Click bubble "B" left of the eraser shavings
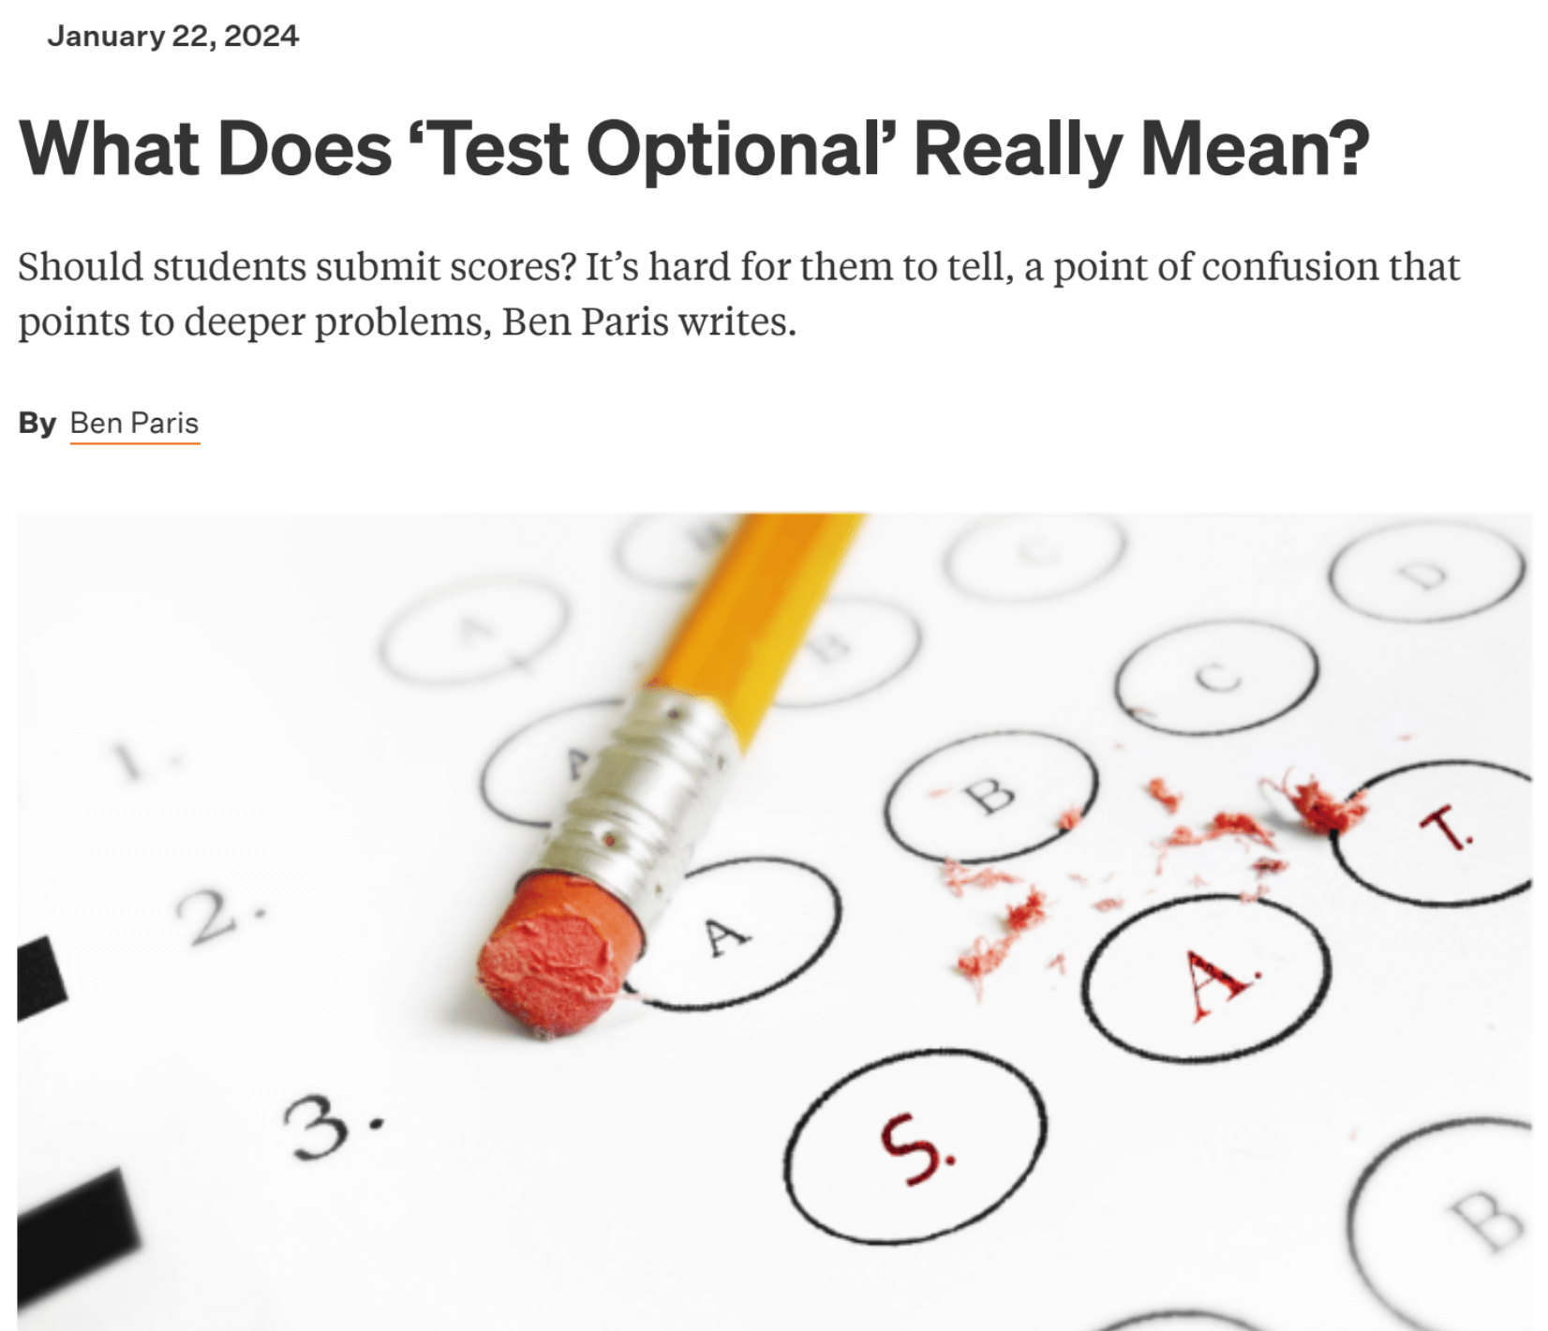 coord(991,797)
